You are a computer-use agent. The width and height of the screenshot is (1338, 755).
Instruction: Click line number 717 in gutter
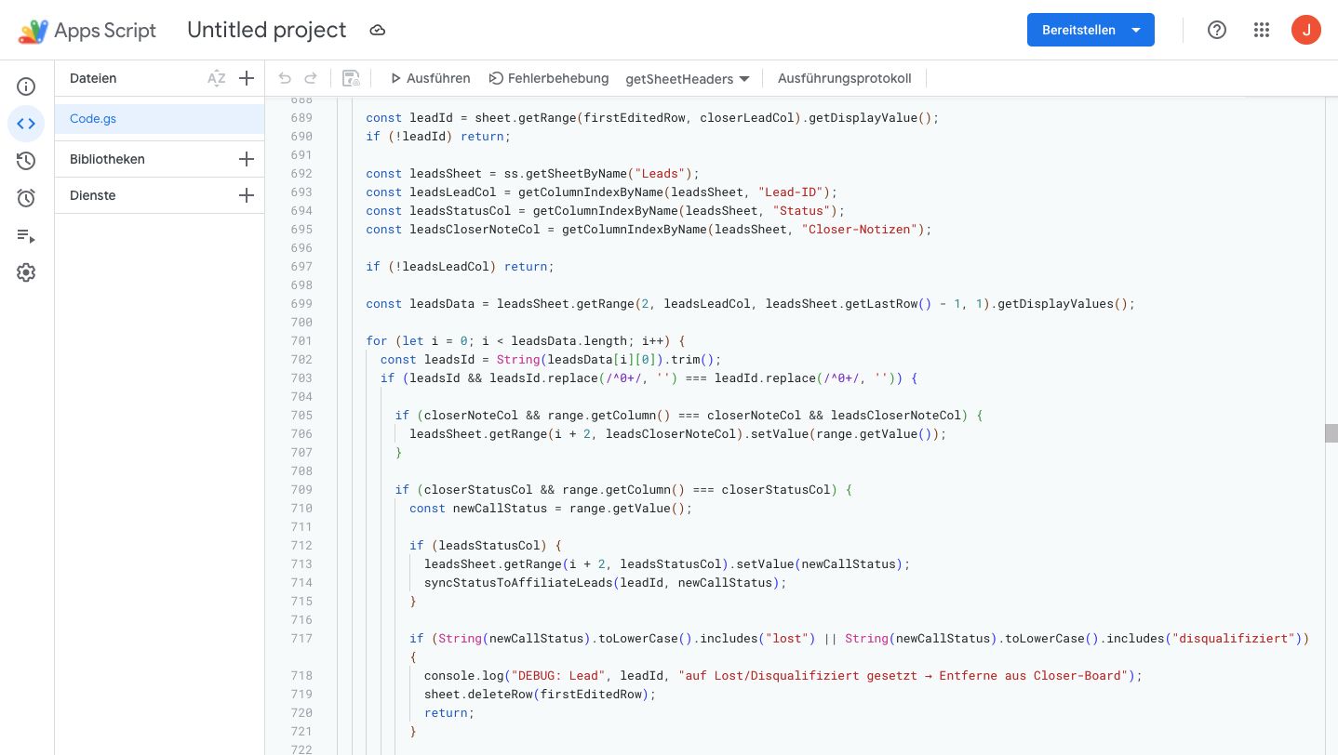click(x=301, y=639)
